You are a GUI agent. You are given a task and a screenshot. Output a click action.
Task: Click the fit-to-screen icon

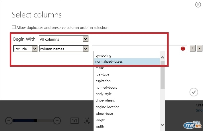(x=87, y=121)
